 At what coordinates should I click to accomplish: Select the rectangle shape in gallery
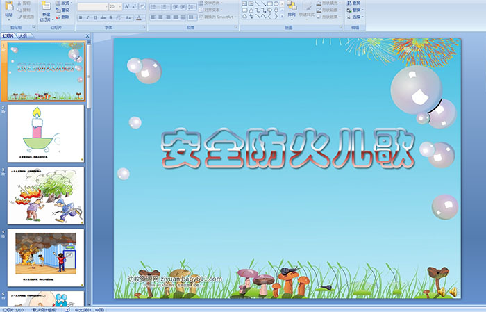click(270, 3)
